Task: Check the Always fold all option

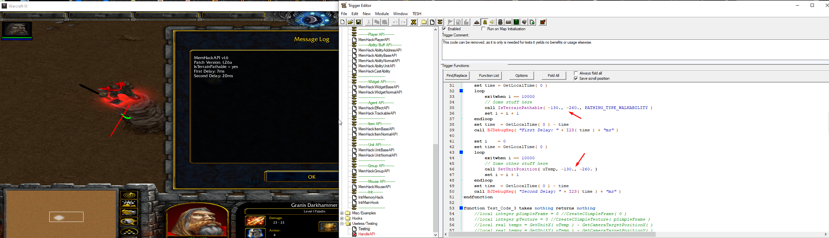Action: (576, 73)
